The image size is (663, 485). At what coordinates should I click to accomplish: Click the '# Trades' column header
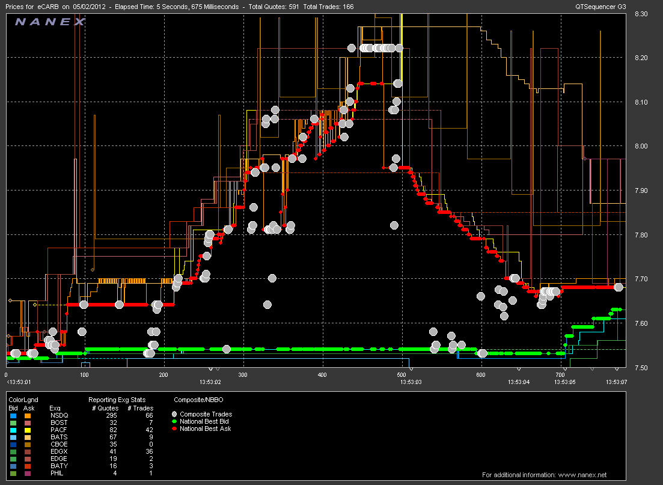141,409
